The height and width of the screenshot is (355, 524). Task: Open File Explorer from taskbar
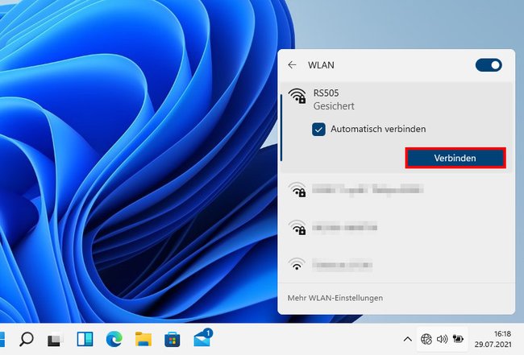pos(143,340)
